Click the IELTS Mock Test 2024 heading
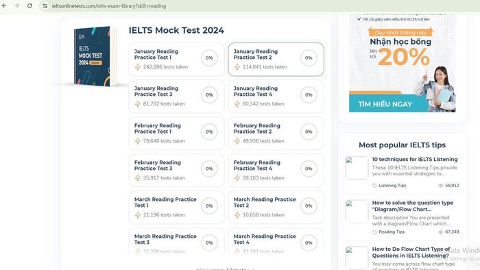Image resolution: width=480 pixels, height=270 pixels. click(176, 30)
